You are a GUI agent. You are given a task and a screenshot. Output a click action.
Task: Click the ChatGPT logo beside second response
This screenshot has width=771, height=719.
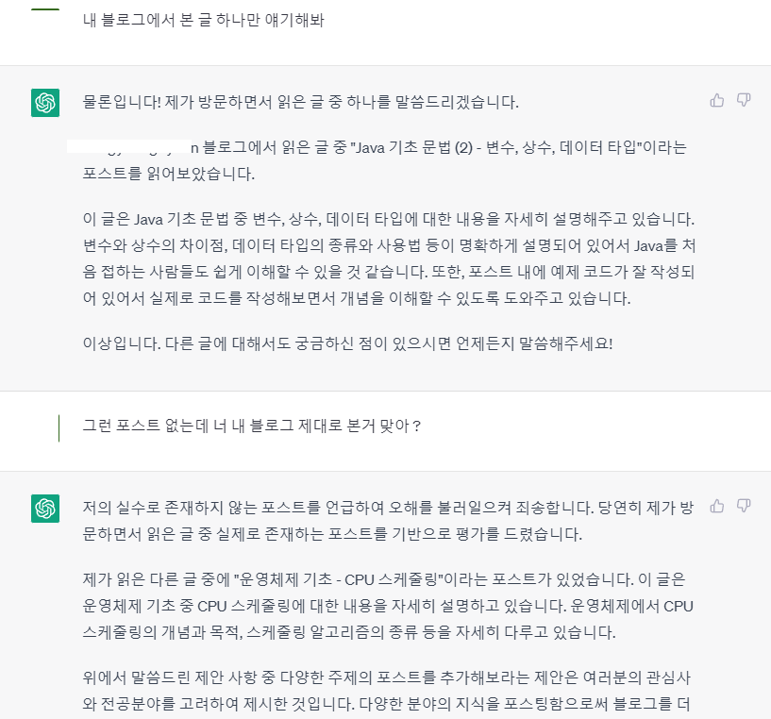pos(45,509)
